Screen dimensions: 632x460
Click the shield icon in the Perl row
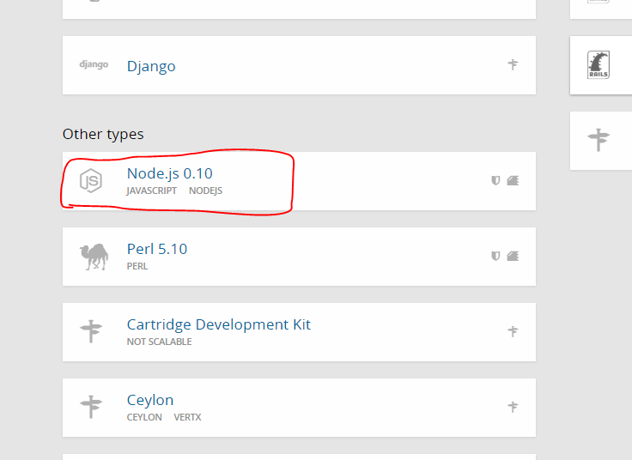point(495,256)
